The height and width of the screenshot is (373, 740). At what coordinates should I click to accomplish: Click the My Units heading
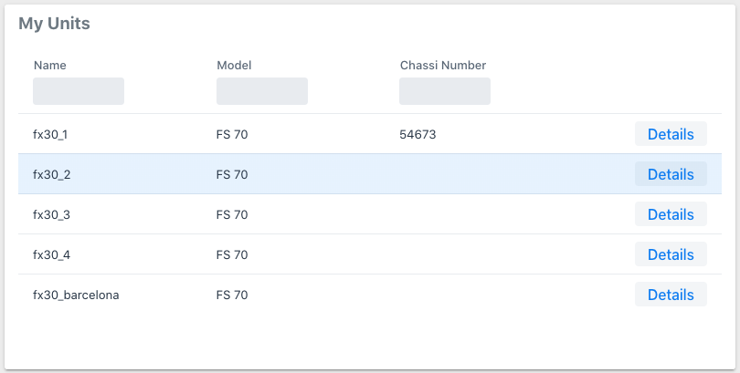click(x=54, y=24)
